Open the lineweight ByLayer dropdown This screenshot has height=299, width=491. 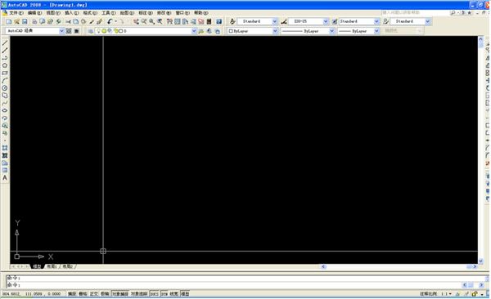coord(376,31)
